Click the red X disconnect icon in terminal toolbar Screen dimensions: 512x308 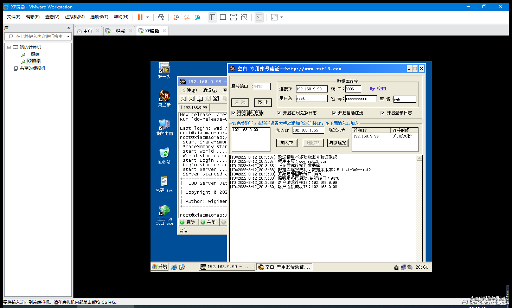[x=216, y=99]
